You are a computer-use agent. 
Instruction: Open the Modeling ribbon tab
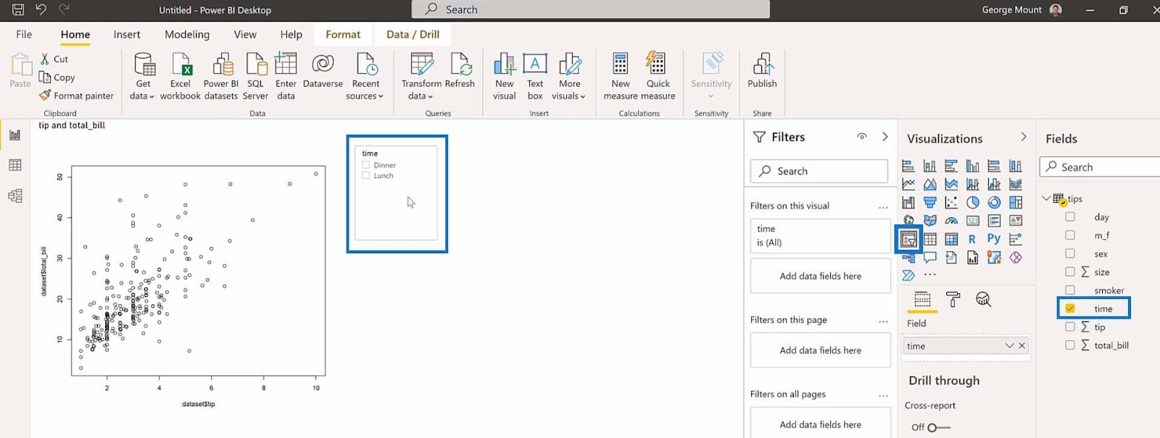[x=187, y=34]
